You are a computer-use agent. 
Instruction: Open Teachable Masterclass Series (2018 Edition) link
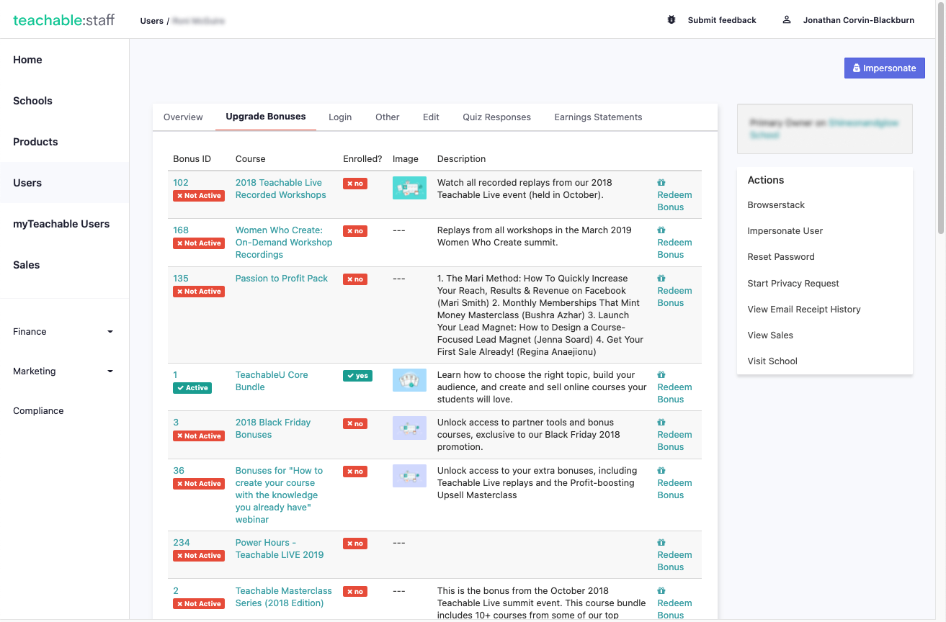(284, 597)
